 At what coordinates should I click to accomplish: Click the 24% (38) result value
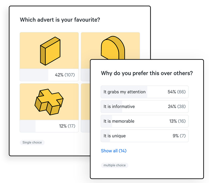(177, 107)
